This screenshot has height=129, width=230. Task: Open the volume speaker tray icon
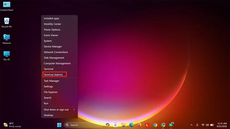coord(207,125)
